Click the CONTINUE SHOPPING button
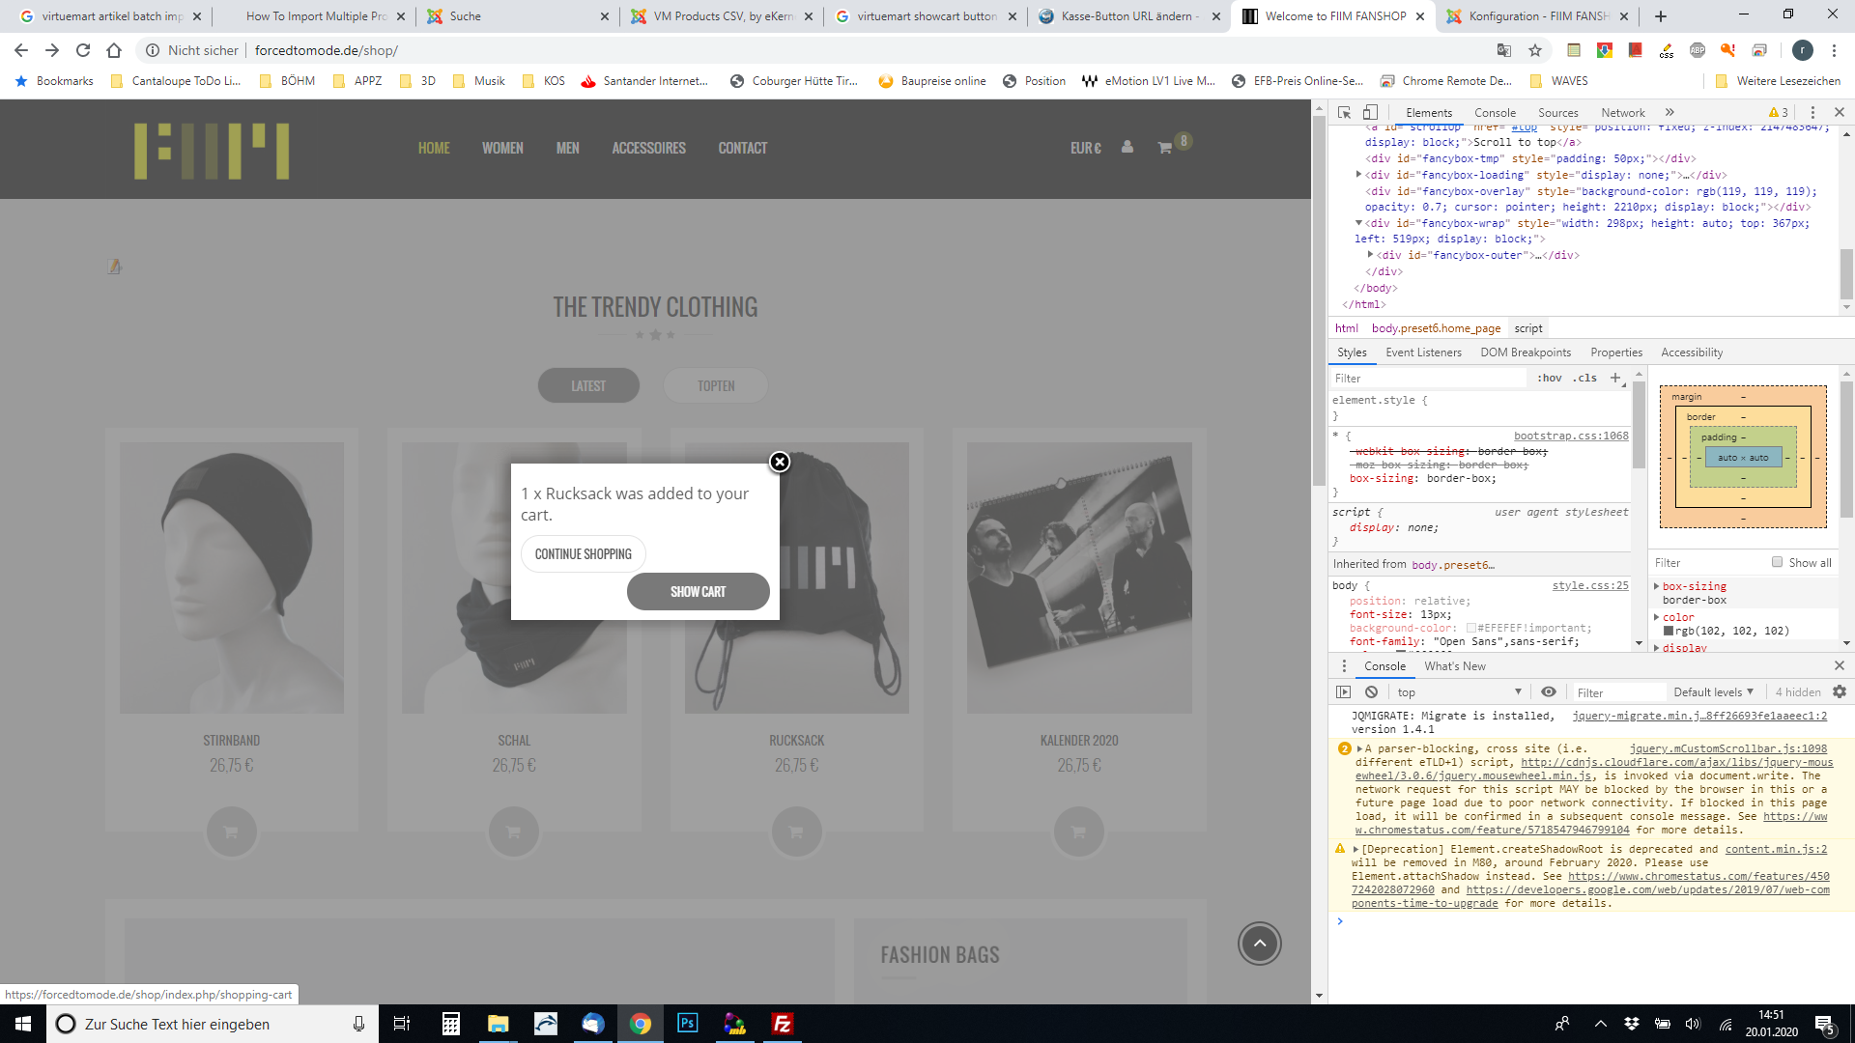The height and width of the screenshot is (1043, 1855). [584, 554]
